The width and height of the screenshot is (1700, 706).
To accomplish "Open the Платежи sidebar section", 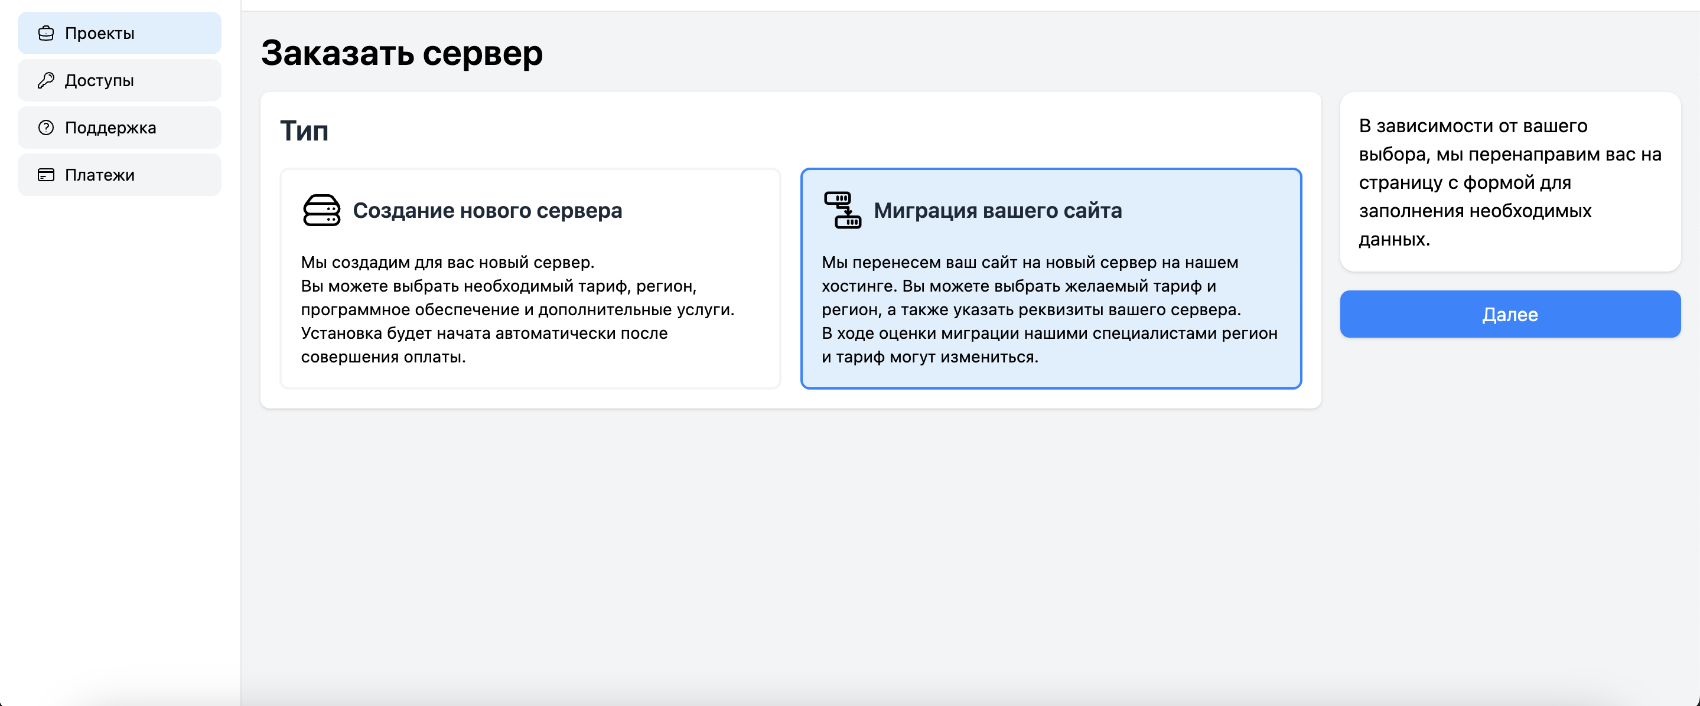I will [x=119, y=175].
